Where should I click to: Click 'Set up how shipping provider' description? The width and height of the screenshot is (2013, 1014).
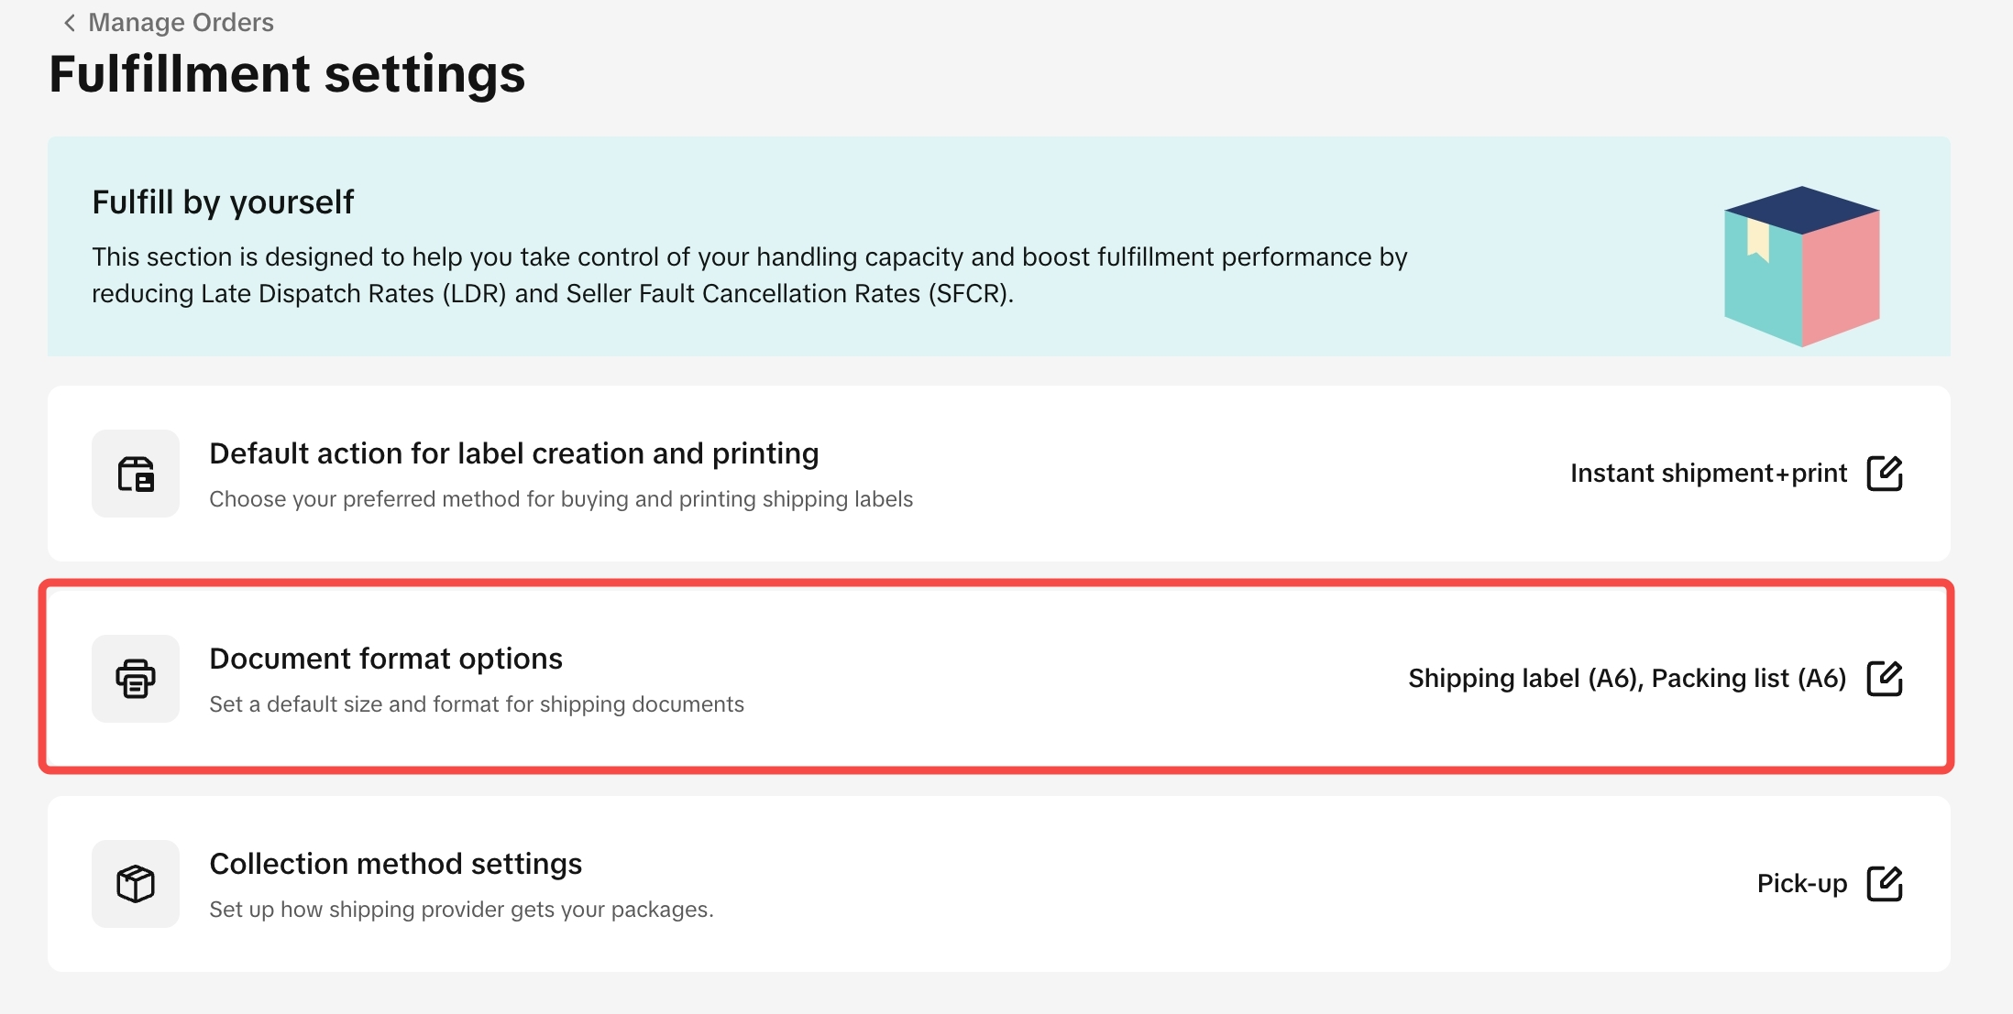pyautogui.click(x=461, y=910)
